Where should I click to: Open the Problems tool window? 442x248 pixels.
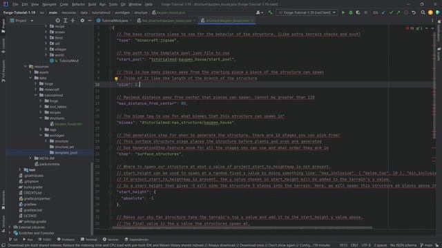[66, 240]
